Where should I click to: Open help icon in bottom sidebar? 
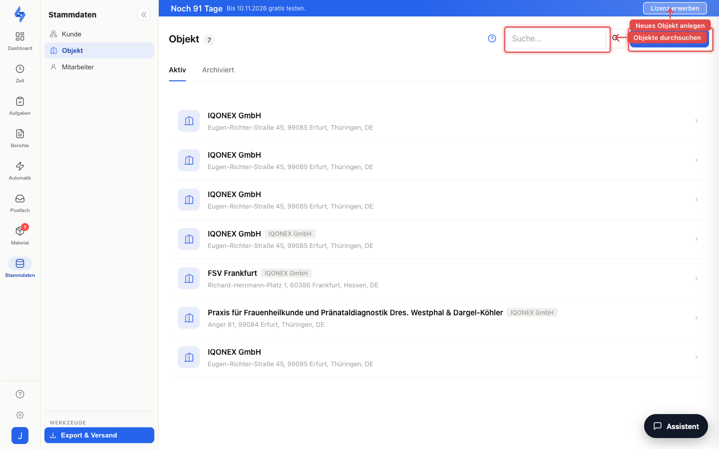pyautogui.click(x=20, y=394)
